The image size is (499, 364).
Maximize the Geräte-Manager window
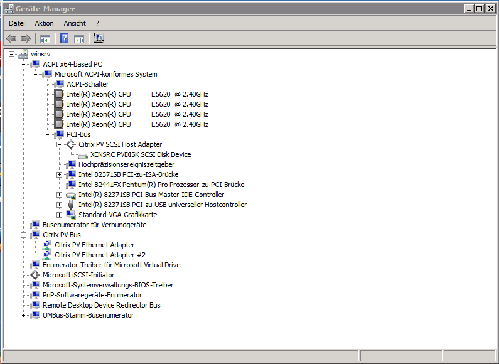(x=479, y=9)
